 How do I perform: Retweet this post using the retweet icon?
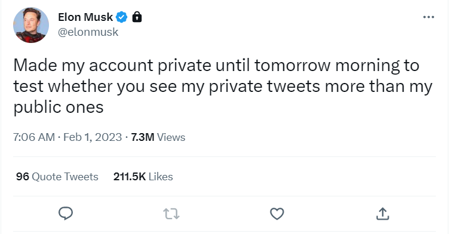pyautogui.click(x=171, y=214)
